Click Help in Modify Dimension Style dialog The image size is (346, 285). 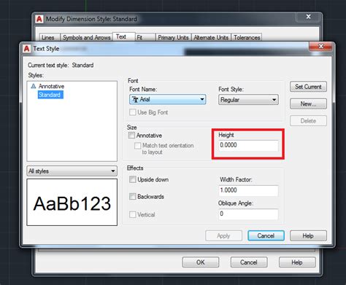coord(297,262)
